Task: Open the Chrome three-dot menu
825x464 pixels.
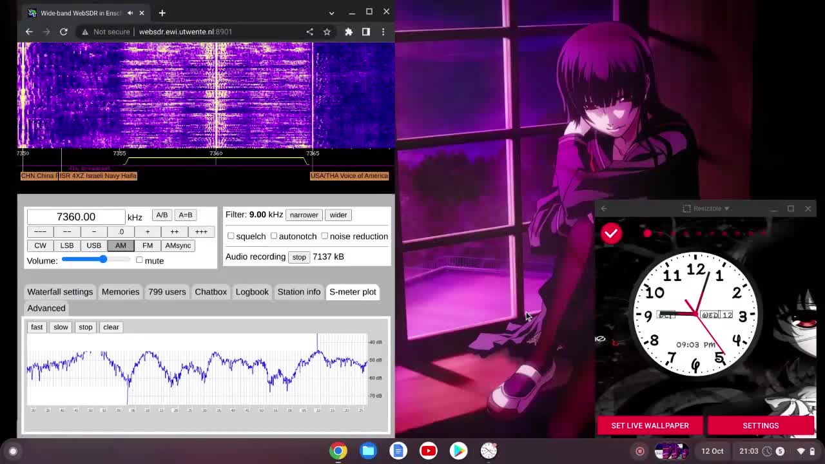Action: pyautogui.click(x=383, y=32)
